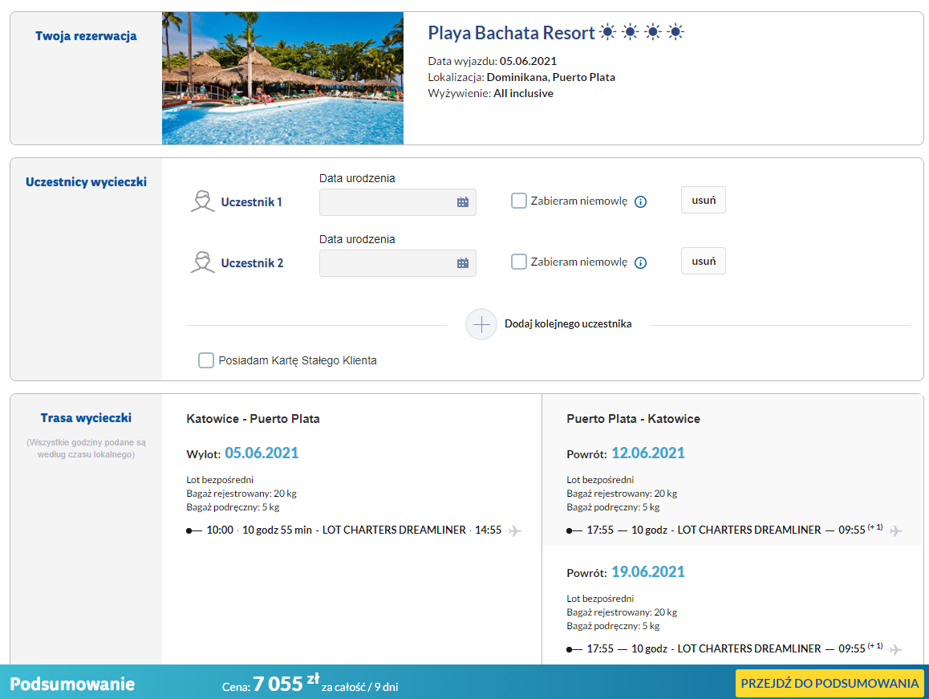Check Zabieram niemowlę for Uczestnik 1
The width and height of the screenshot is (929, 699).
coord(519,201)
